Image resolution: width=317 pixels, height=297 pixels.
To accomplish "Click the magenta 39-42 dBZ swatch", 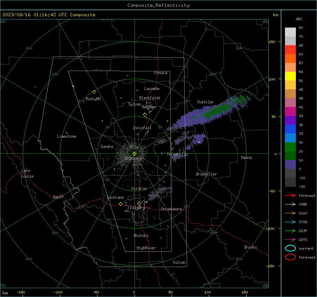I will coord(290,112).
